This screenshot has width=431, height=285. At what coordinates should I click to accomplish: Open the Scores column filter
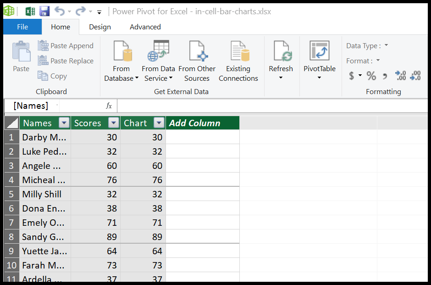pos(113,123)
